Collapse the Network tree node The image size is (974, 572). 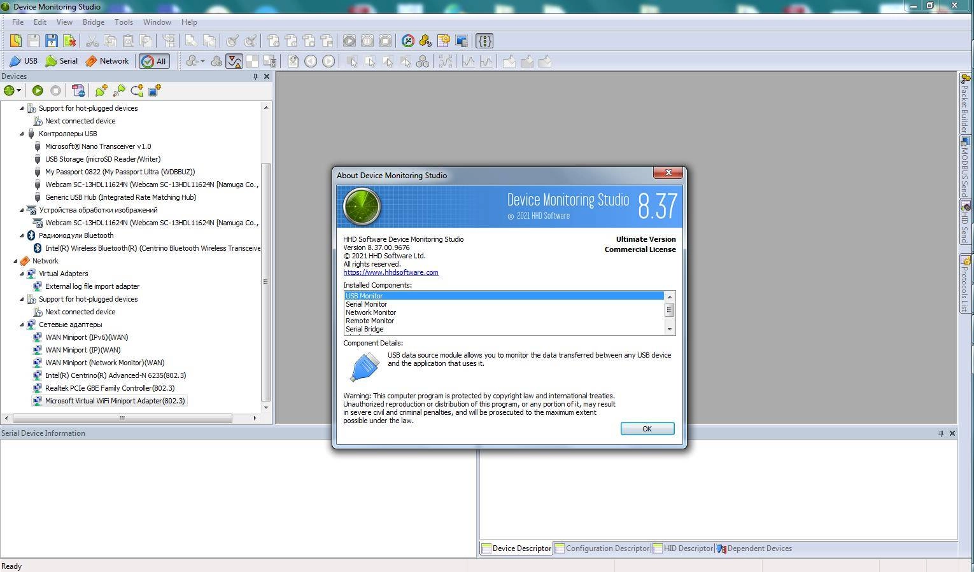(x=15, y=261)
